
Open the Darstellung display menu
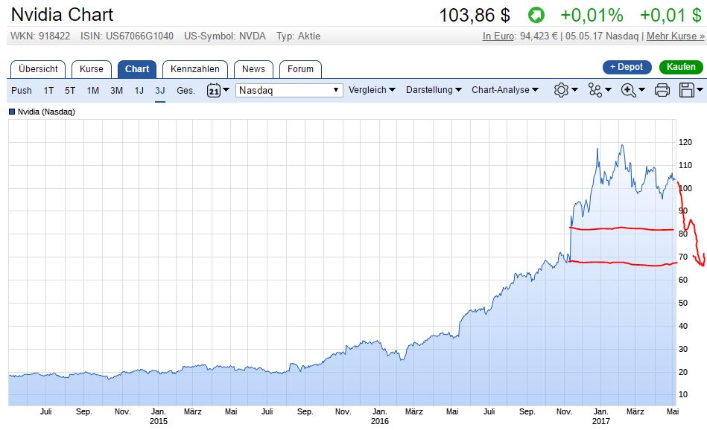click(x=434, y=90)
